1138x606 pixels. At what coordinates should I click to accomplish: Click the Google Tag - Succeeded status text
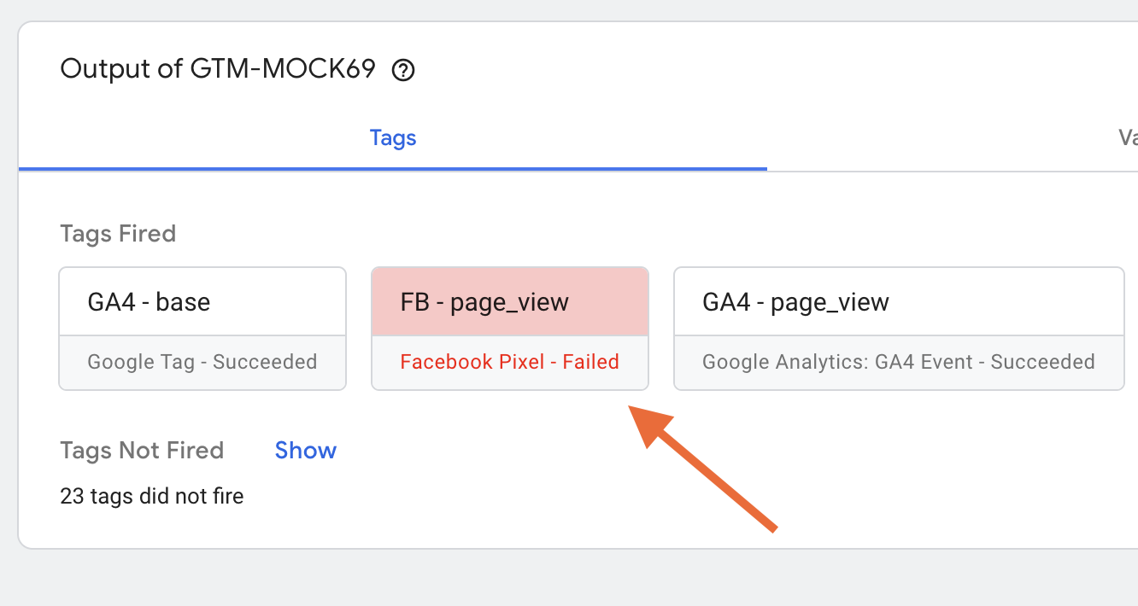[x=202, y=361]
